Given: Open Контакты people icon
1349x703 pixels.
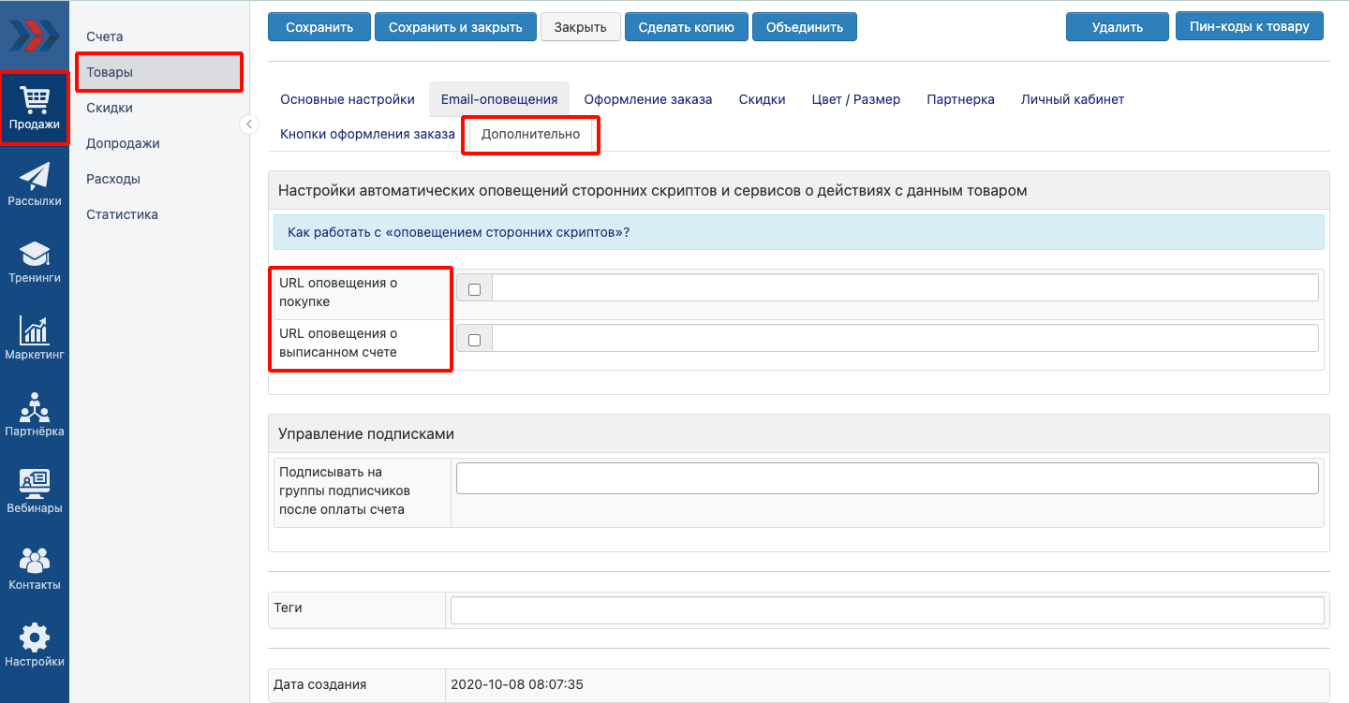Looking at the screenshot, I should point(35,568).
